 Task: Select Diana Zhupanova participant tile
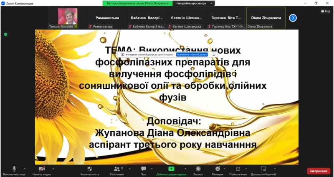[x=266, y=18]
